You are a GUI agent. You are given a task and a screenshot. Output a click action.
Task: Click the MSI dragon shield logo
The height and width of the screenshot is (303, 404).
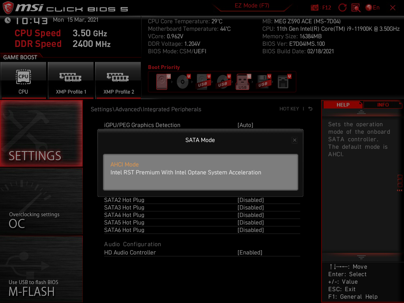[x=8, y=7]
